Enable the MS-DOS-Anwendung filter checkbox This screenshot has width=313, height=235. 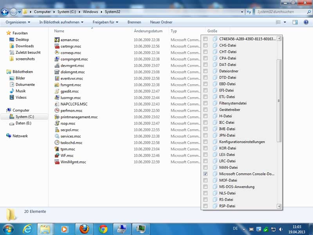click(205, 187)
